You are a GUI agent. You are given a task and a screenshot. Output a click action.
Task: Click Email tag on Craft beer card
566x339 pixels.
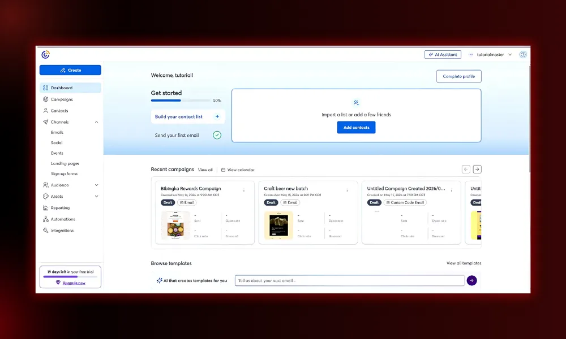coord(290,202)
